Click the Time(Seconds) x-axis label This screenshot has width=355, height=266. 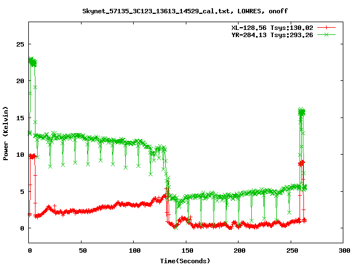click(185, 261)
